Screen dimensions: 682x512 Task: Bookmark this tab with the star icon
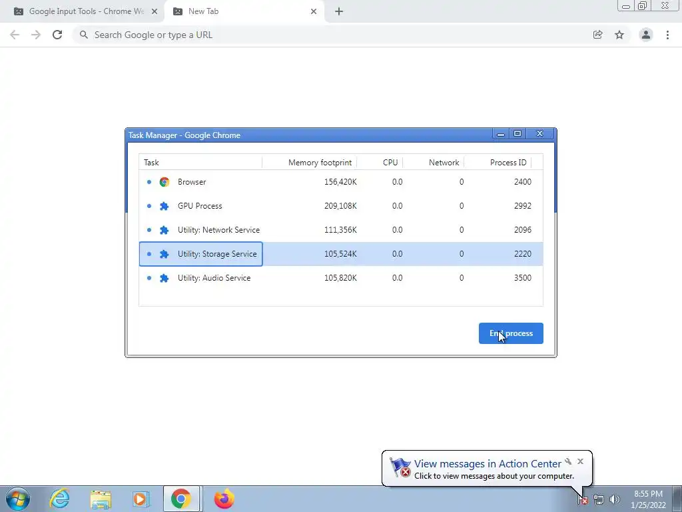click(x=619, y=35)
